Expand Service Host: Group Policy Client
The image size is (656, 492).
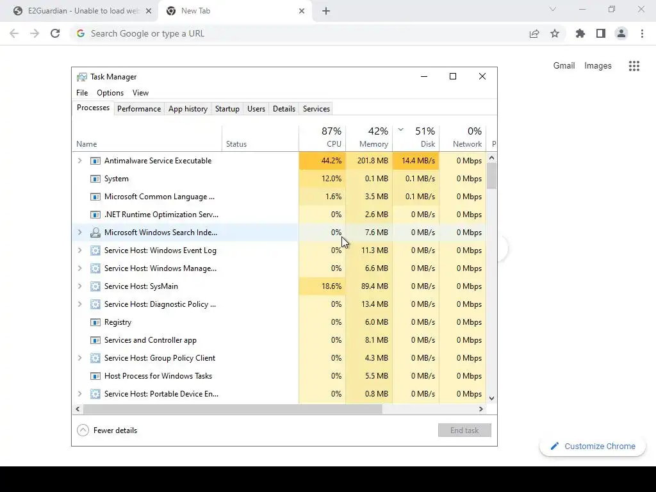[80, 358]
